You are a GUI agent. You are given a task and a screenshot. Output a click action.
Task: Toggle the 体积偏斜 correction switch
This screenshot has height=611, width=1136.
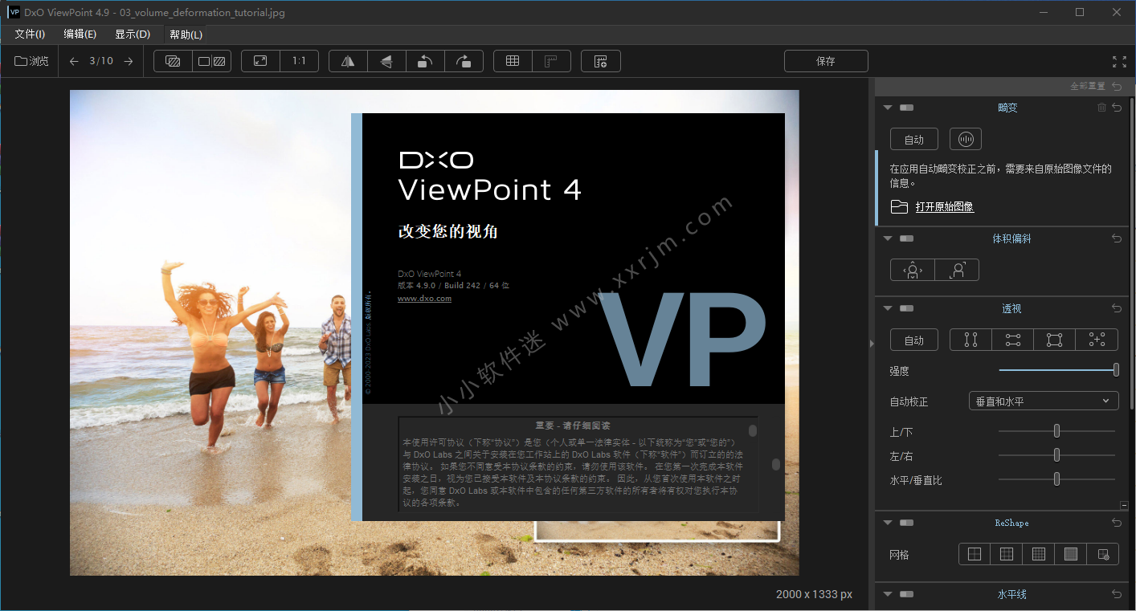[907, 238]
